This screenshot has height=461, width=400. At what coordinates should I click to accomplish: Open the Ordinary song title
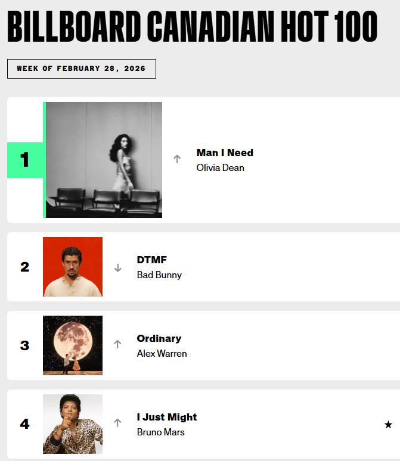tap(159, 338)
